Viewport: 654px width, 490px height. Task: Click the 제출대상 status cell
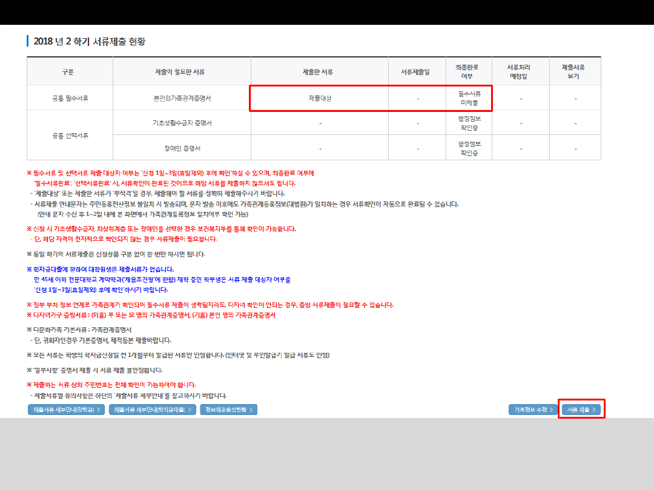[319, 98]
